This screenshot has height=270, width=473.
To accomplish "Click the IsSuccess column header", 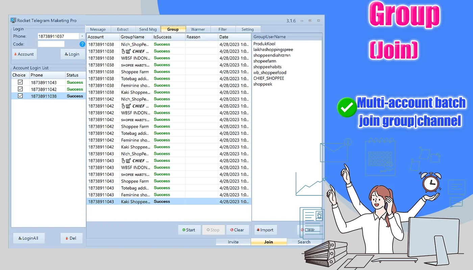I will click(x=169, y=37).
